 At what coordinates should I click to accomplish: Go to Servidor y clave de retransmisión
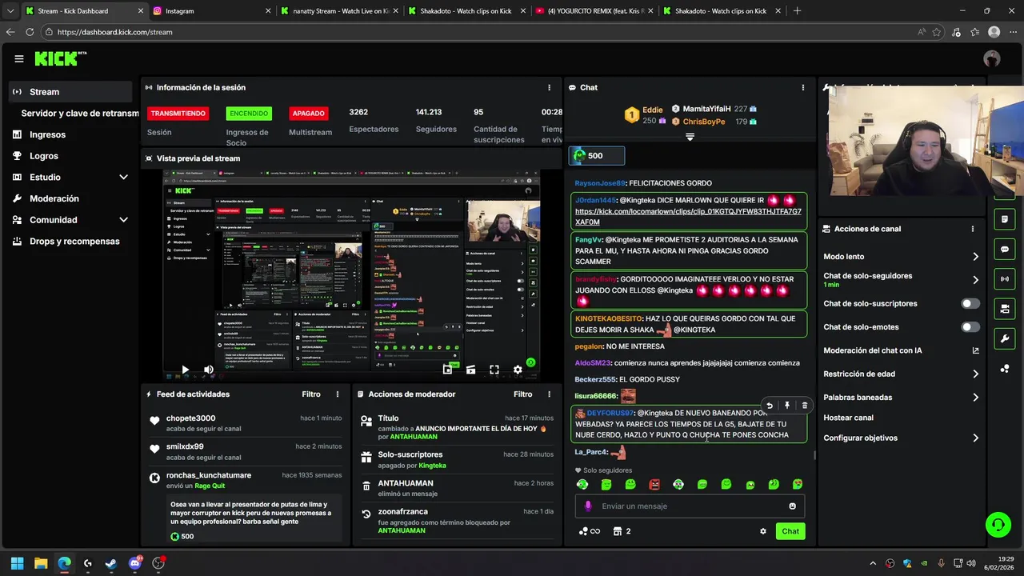(x=80, y=114)
